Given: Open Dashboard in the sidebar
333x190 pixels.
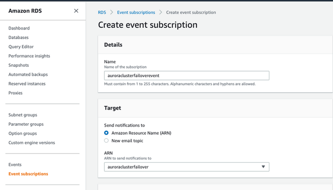Looking at the screenshot, I should coord(19,28).
